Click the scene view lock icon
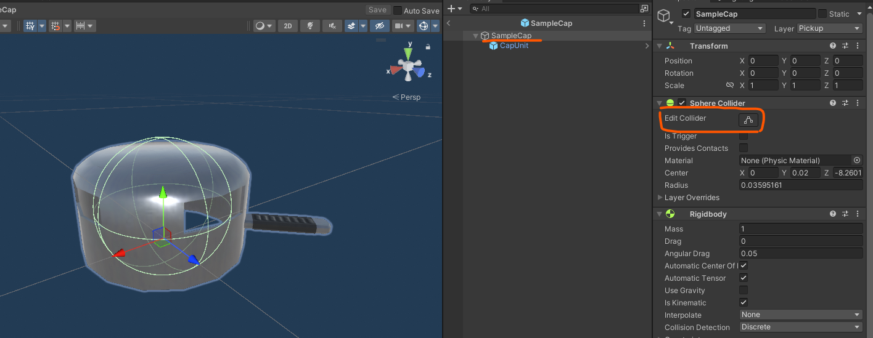Viewport: 873px width, 338px height. click(428, 46)
